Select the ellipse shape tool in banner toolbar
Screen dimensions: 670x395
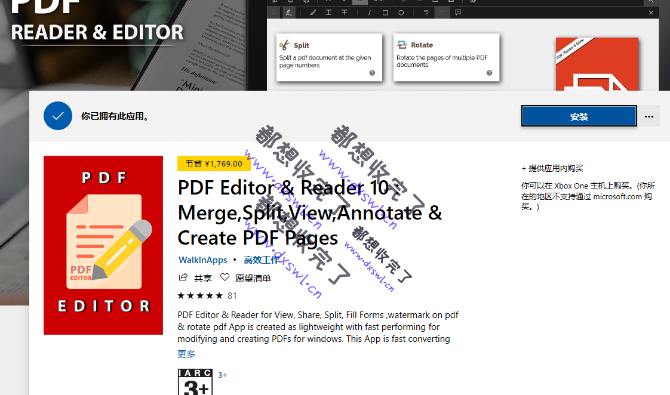(x=401, y=13)
